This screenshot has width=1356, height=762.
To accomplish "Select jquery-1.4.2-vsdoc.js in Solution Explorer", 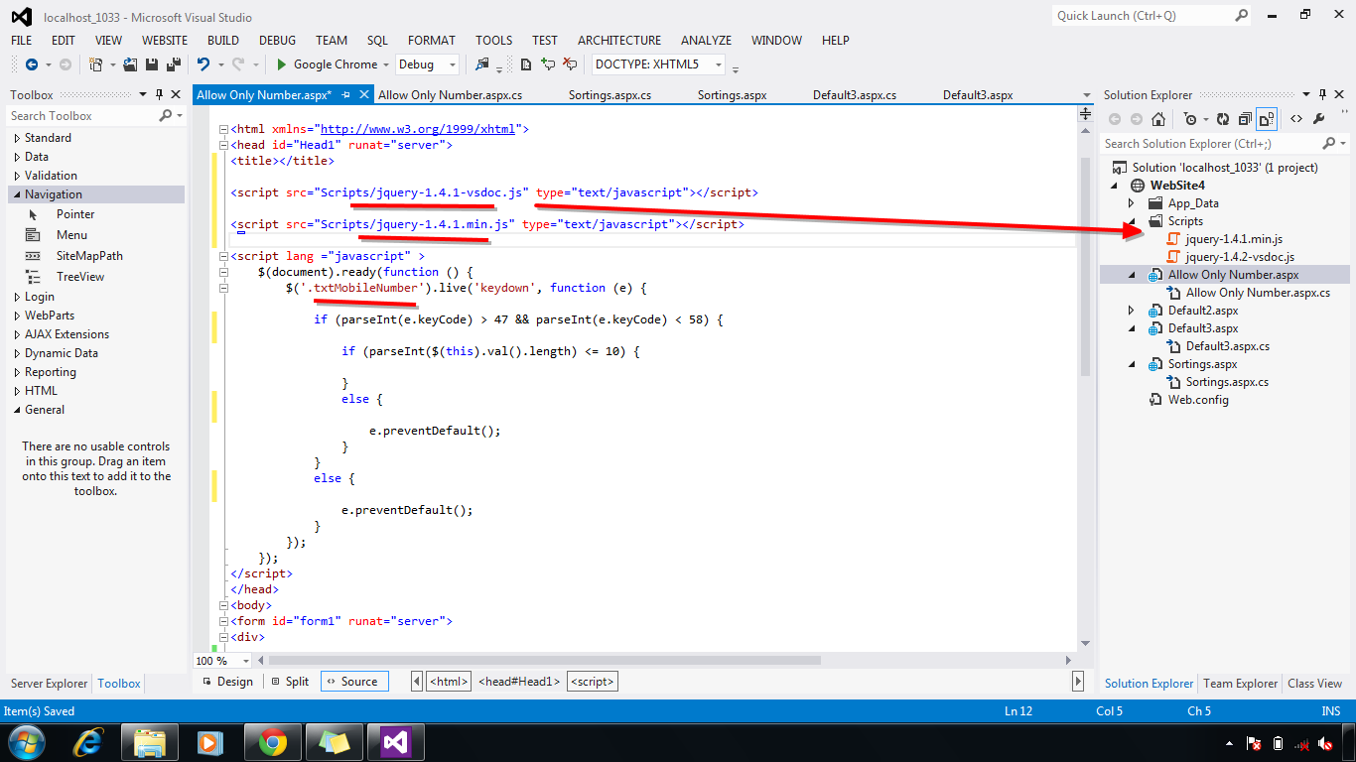I will coord(1240,257).
